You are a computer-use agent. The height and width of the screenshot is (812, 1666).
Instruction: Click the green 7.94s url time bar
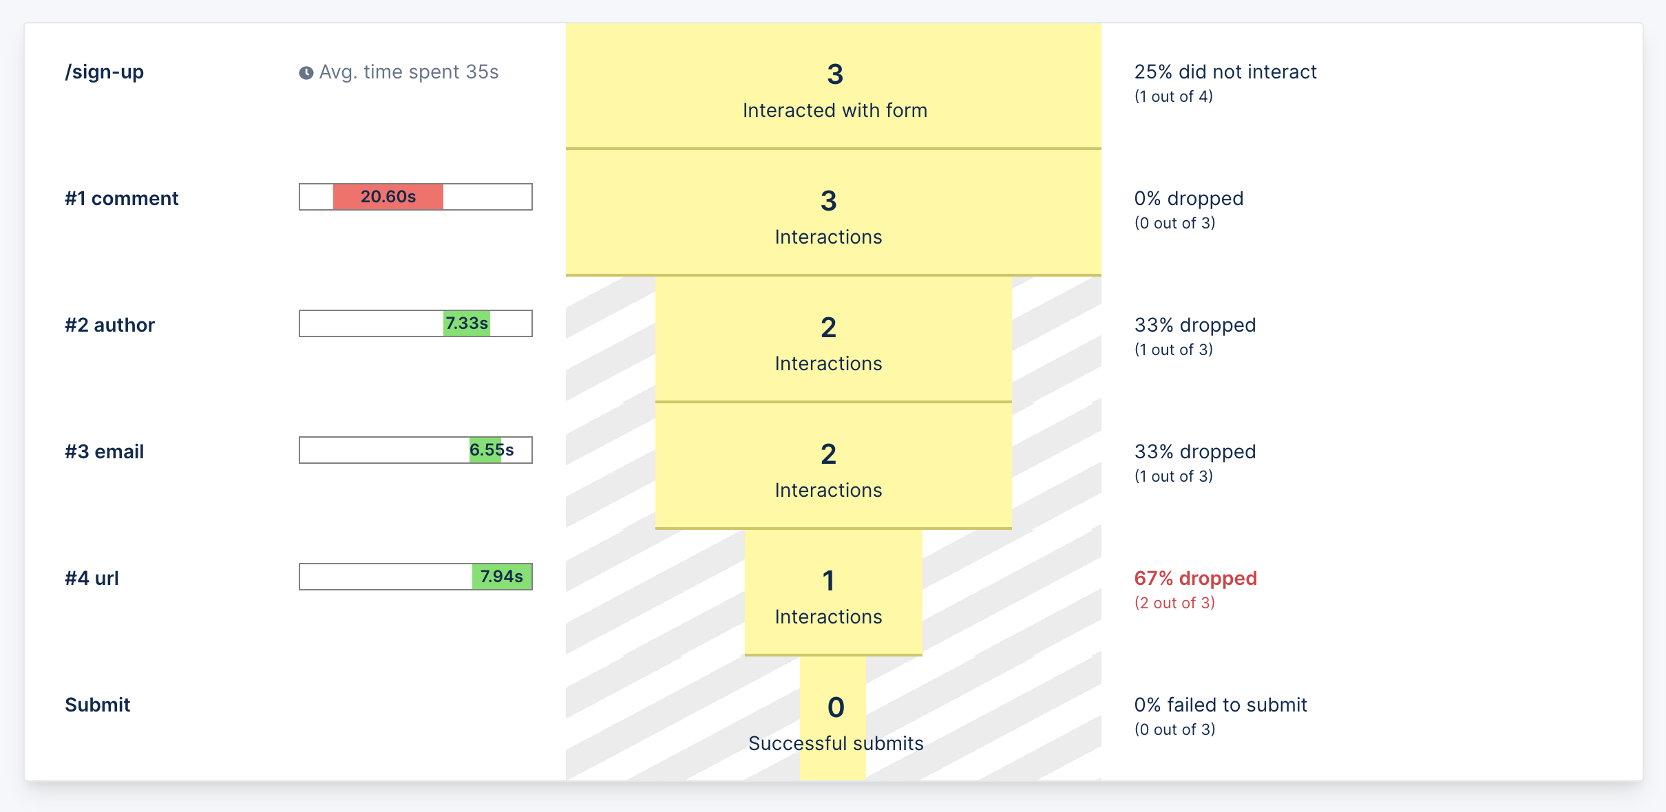click(501, 577)
